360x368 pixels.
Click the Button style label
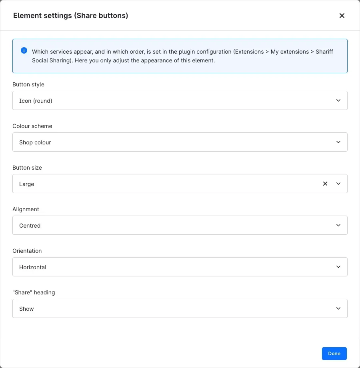[x=28, y=84]
